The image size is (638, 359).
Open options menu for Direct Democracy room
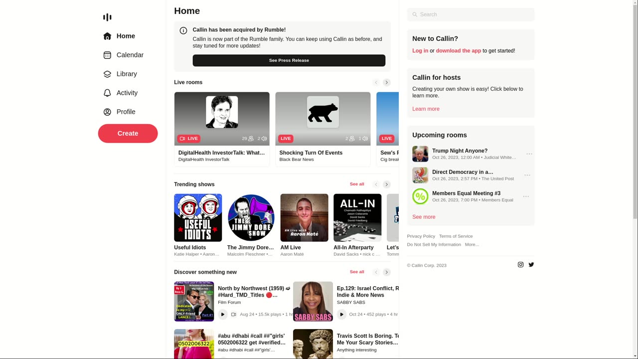tap(527, 176)
